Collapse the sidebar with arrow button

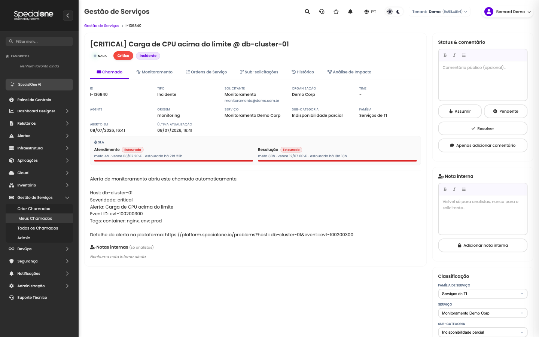click(x=68, y=15)
